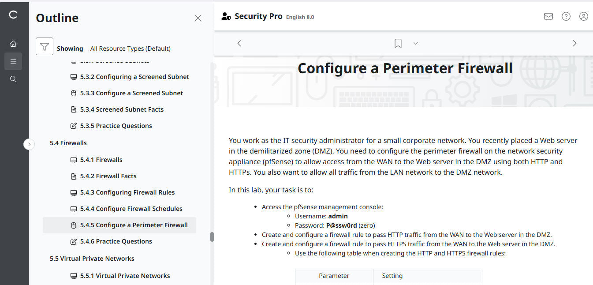The width and height of the screenshot is (593, 285).
Task: Click the CertMaster logo at top left
Action: tap(13, 15)
